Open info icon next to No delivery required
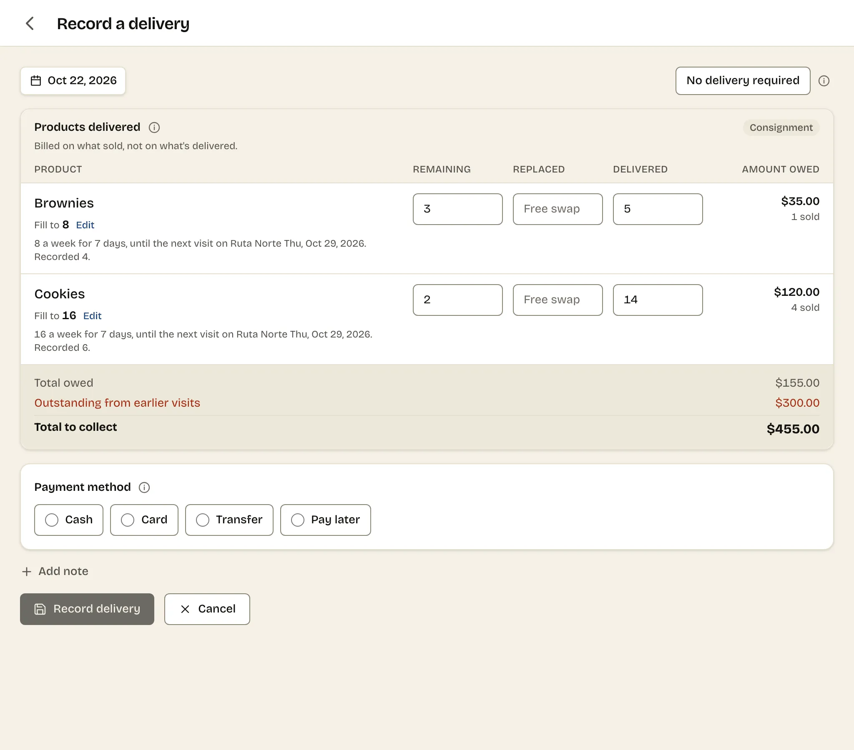This screenshot has width=854, height=750. (824, 80)
